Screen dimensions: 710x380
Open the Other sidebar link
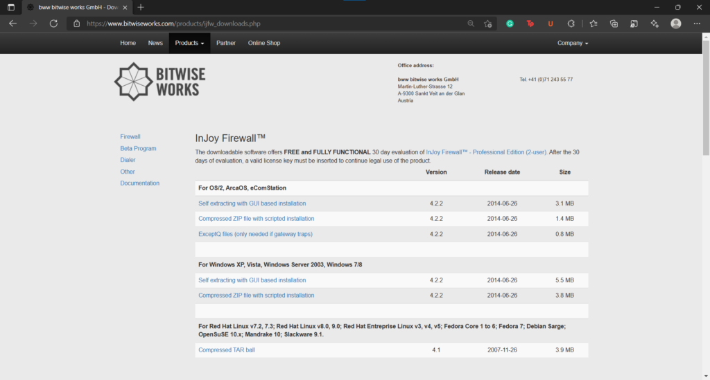point(128,172)
